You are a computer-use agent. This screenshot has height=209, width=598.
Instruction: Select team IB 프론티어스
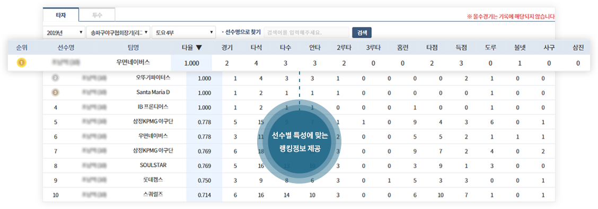pyautogui.click(x=153, y=106)
